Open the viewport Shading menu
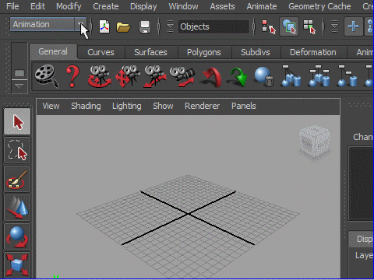374x280 pixels. [x=86, y=106]
